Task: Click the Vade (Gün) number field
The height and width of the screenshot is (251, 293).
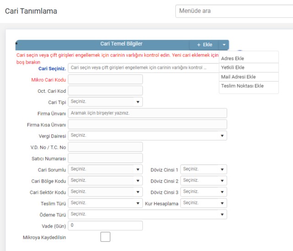Action: coord(105,225)
